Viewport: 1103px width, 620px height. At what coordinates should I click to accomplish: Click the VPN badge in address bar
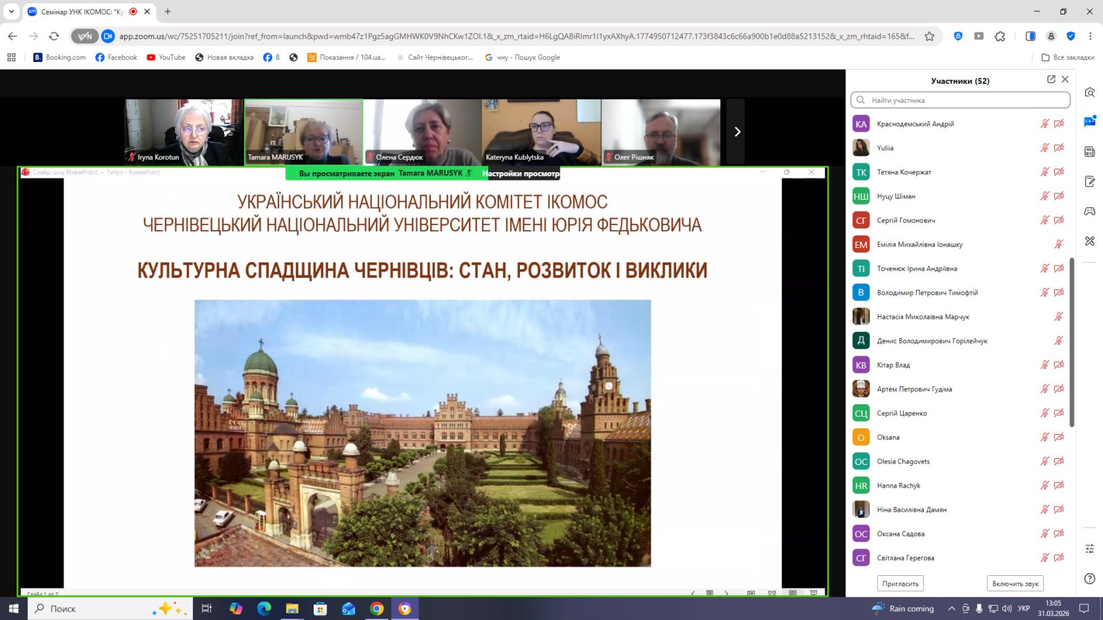coord(85,36)
